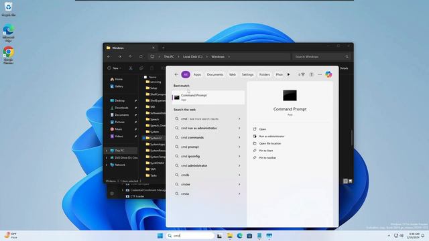Expand Network in File Explorer sidebar
Viewport: 429px width, 241px height.
107,165
